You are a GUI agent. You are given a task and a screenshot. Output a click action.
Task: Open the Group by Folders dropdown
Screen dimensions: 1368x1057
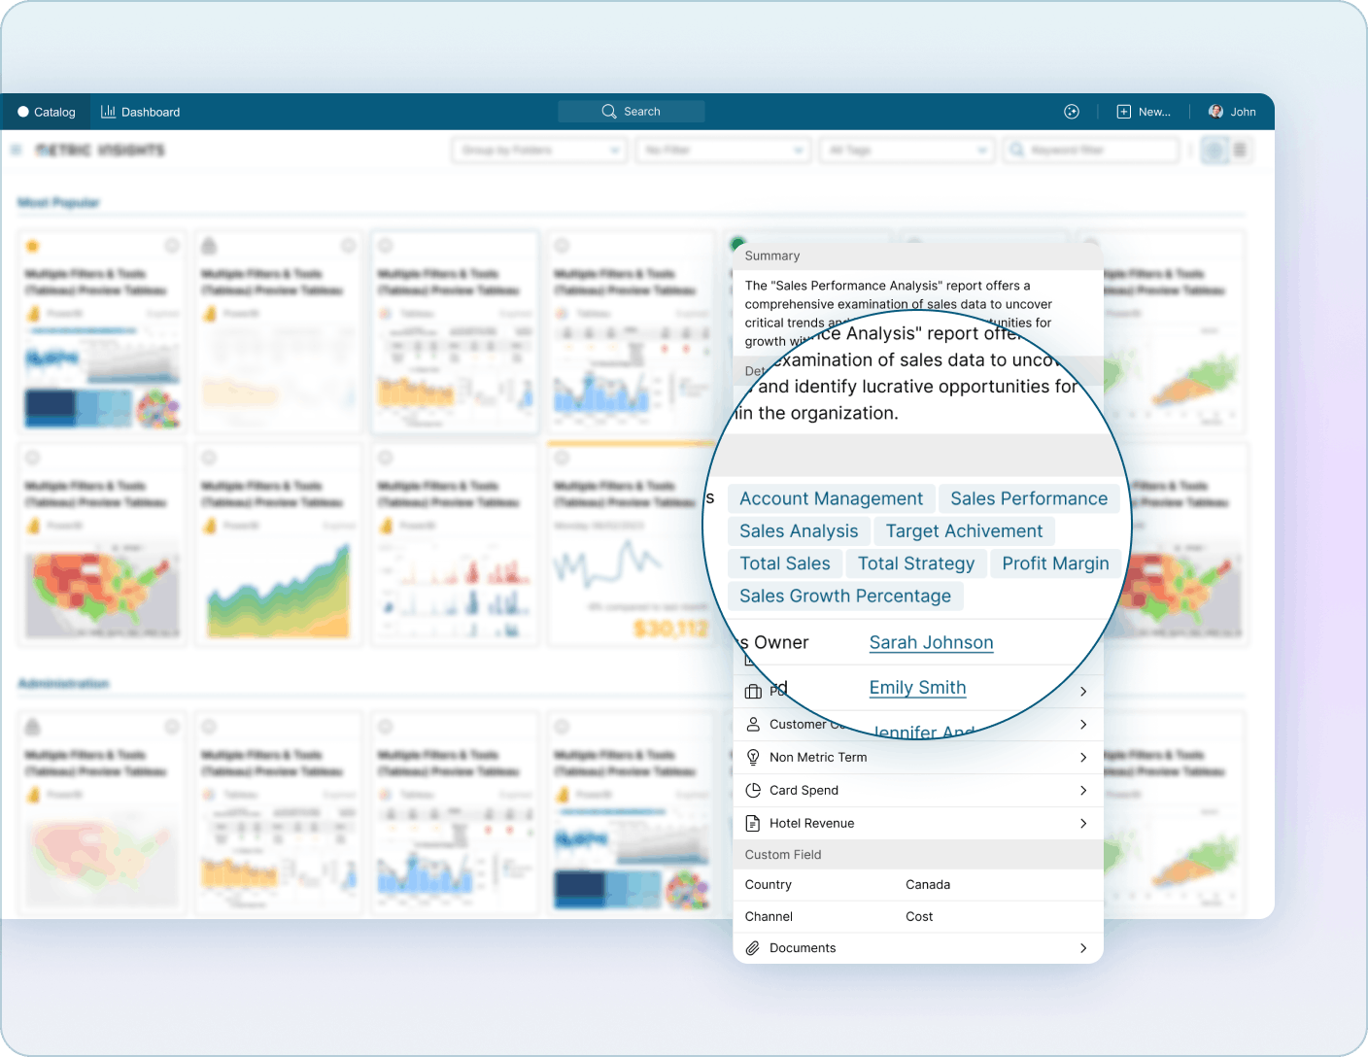(x=538, y=150)
